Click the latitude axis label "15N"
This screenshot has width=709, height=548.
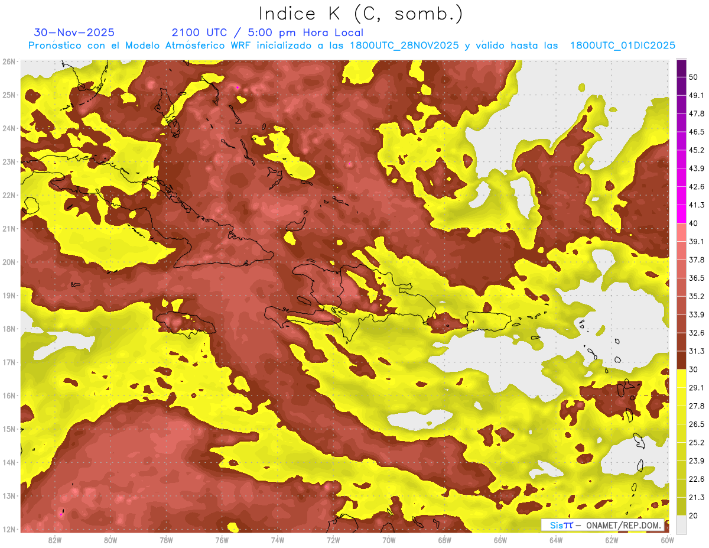[8, 429]
